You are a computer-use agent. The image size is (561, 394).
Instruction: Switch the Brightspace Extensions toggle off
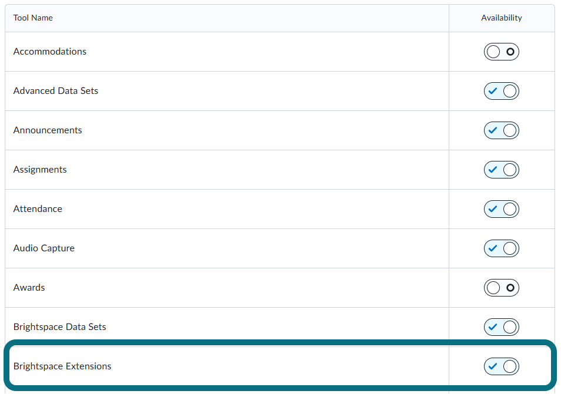pos(501,366)
